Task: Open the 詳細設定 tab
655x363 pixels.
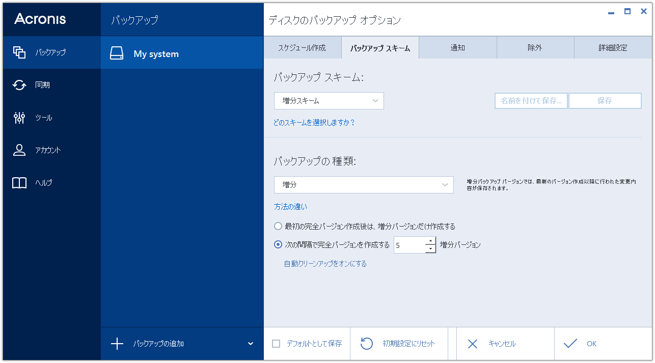Action: [x=613, y=47]
